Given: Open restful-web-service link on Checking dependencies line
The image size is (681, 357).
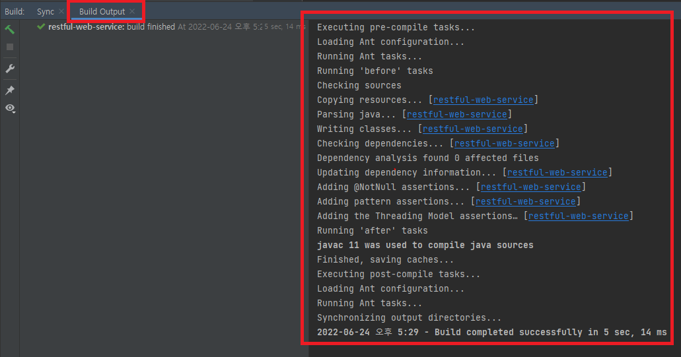Looking at the screenshot, I should click(x=504, y=144).
